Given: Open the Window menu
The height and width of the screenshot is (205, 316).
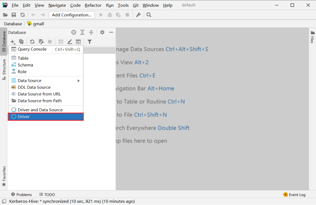Looking at the screenshot, I should [x=151, y=5].
